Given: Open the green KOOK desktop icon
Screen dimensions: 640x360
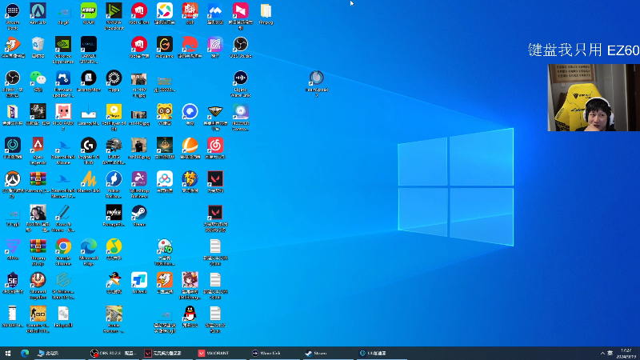Looking at the screenshot, I should tap(89, 14).
